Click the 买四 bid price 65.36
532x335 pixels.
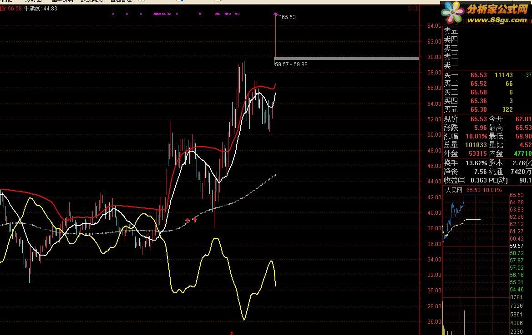(478, 101)
